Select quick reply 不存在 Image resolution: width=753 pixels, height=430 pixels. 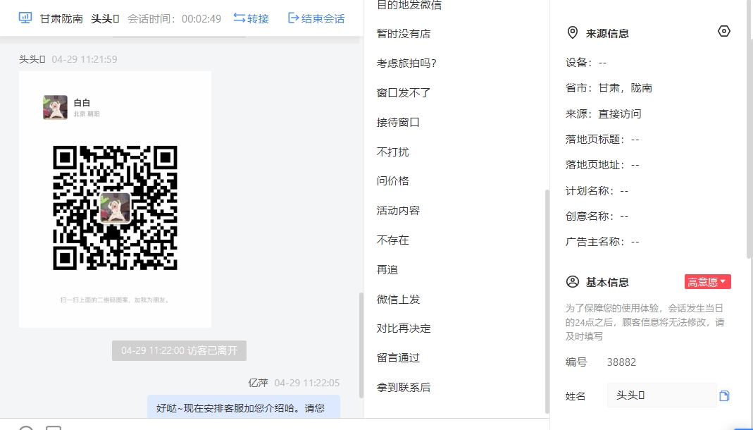point(393,240)
